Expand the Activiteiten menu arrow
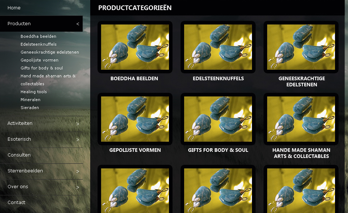 [x=78, y=124]
